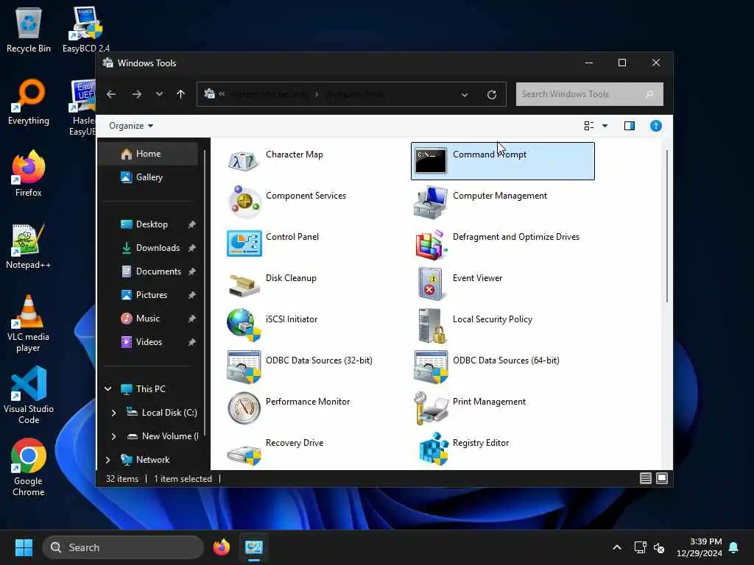Open the Organize menu
754x565 pixels.
[131, 126]
